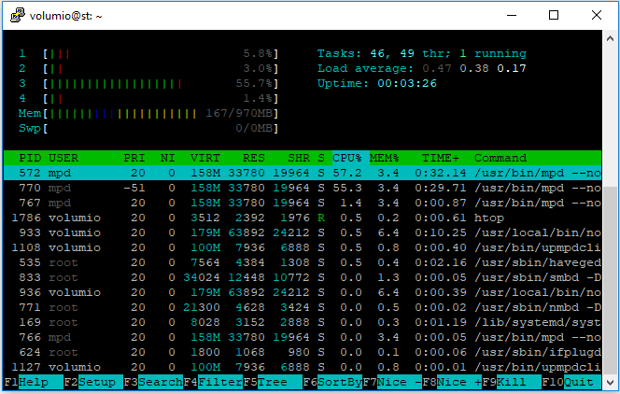
Task: Select F3 Search in the function bar
Action: (x=153, y=382)
